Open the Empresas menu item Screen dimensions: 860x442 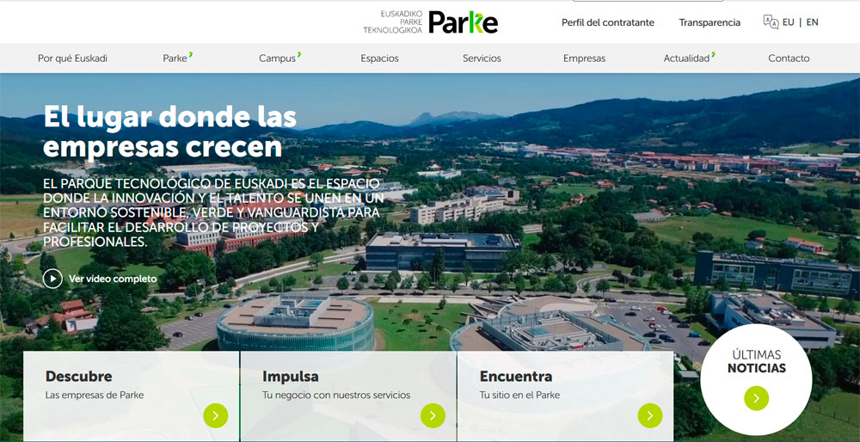coord(584,58)
